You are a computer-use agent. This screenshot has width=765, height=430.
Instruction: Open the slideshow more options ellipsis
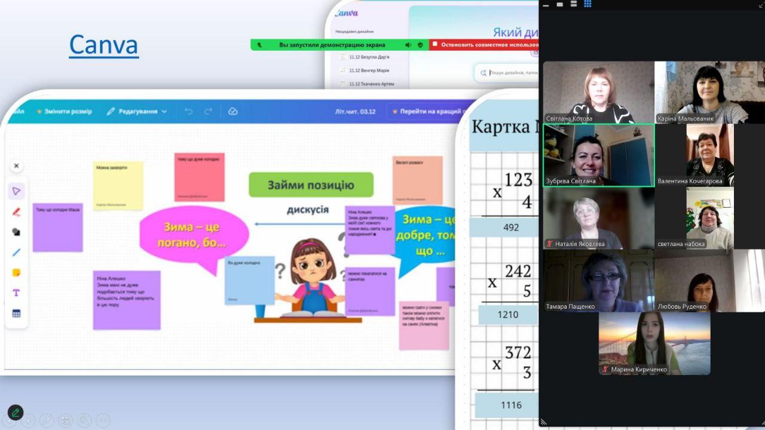103,420
